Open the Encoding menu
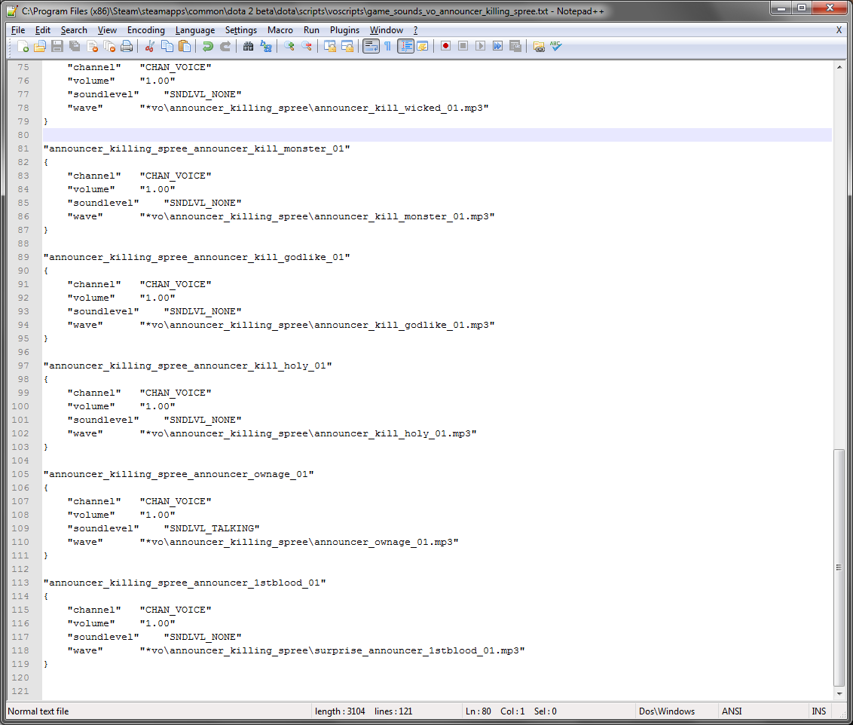Screen dimensions: 853x725 pyautogui.click(x=145, y=30)
